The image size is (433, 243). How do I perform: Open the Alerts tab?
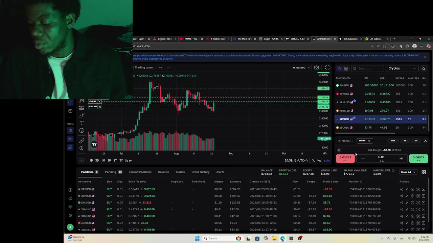coord(220,172)
